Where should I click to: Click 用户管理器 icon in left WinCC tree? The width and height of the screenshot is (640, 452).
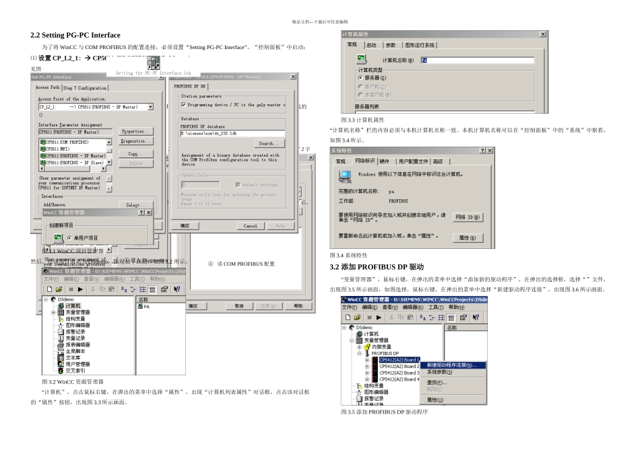coord(61,364)
